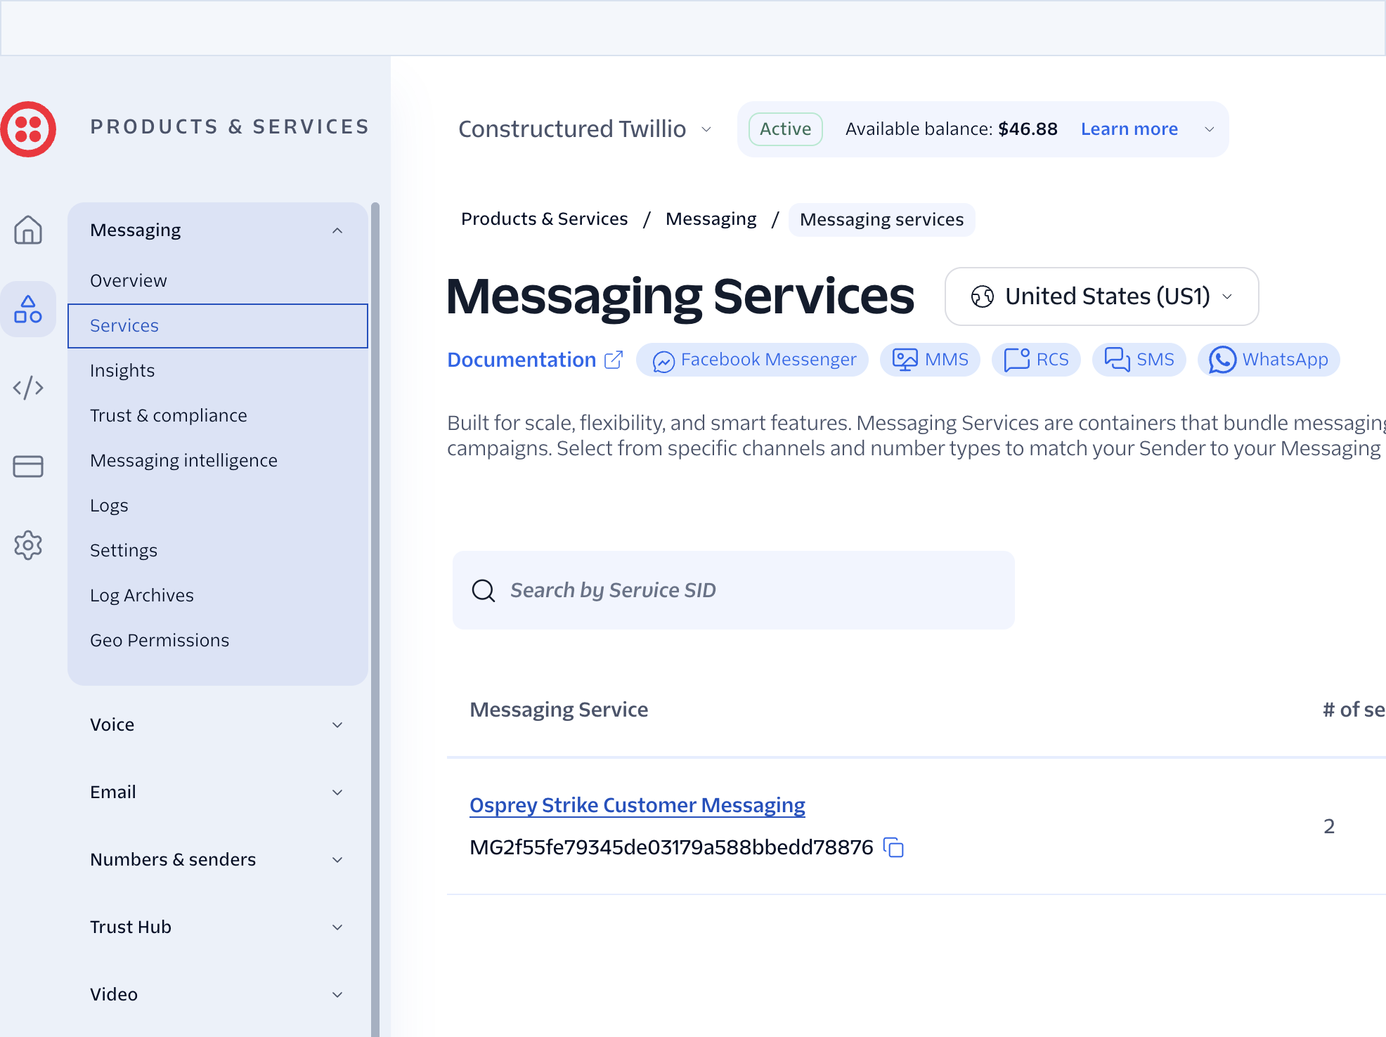Click the Active status badge
1386x1037 pixels.
(786, 129)
